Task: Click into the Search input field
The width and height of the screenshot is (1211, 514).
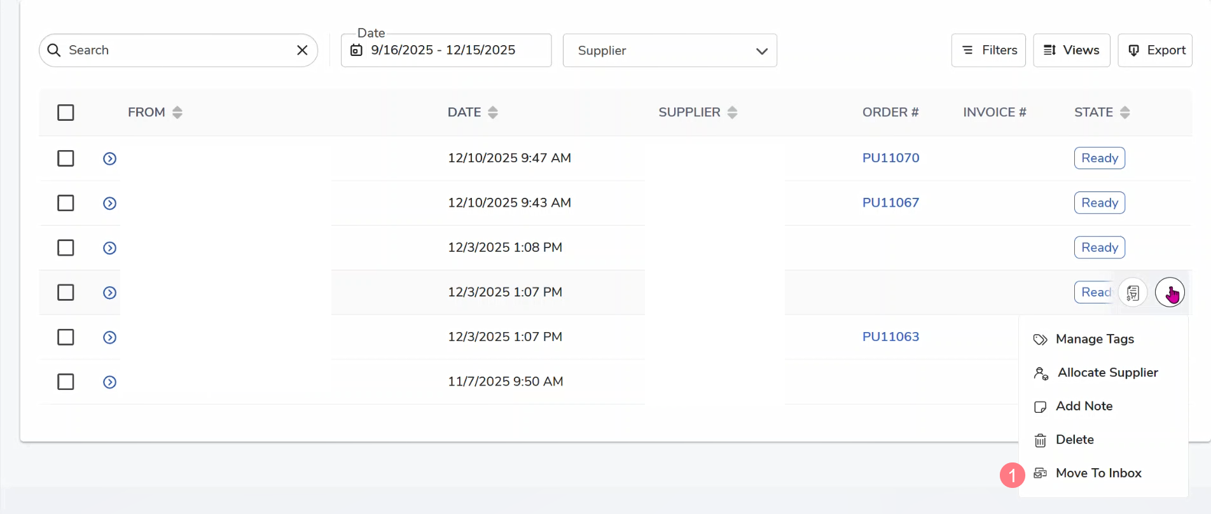Action: pos(178,50)
